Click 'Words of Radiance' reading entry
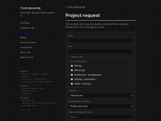This screenshot has height=121, width=161. coord(34,75)
